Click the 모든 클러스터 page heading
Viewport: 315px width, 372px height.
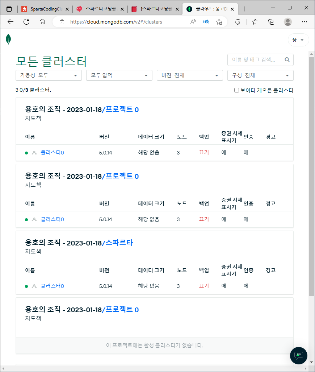click(51, 61)
